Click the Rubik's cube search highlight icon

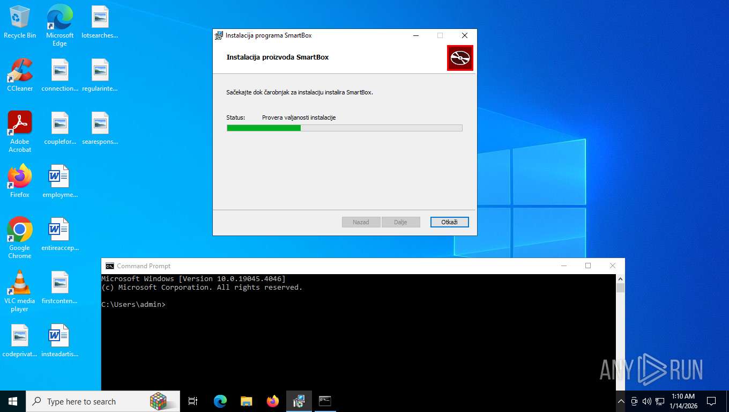[158, 401]
